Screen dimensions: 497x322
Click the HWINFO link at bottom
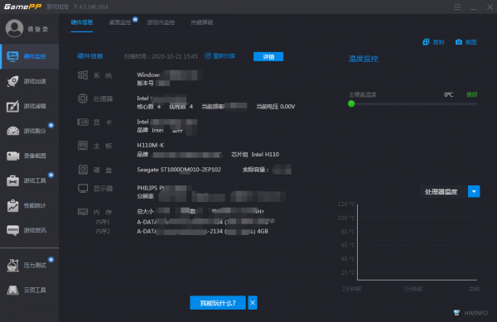[470, 313]
